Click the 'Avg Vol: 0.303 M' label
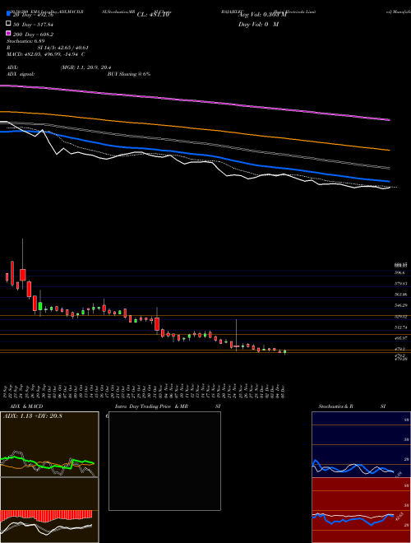The image size is (411, 543). 263,15
